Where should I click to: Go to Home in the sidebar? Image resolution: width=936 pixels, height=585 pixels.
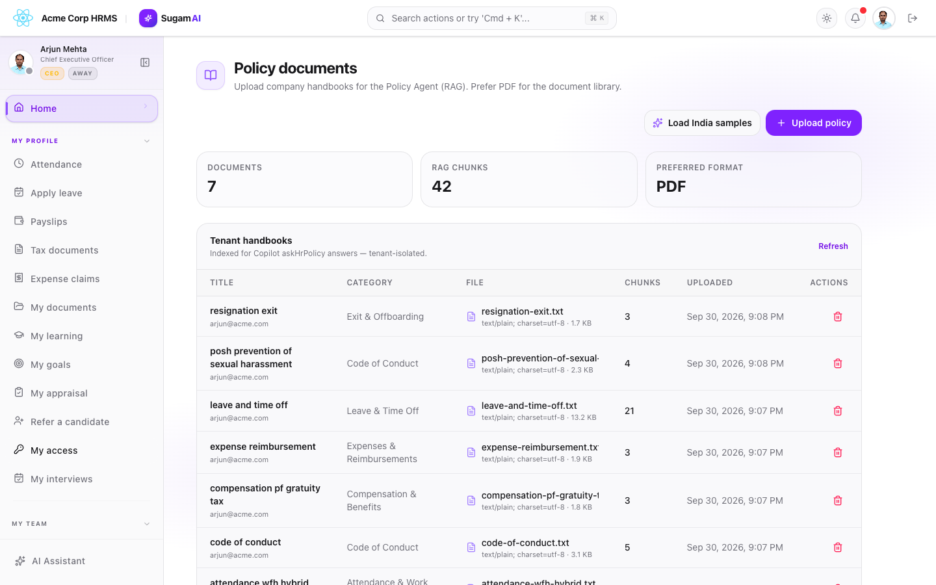coord(82,109)
